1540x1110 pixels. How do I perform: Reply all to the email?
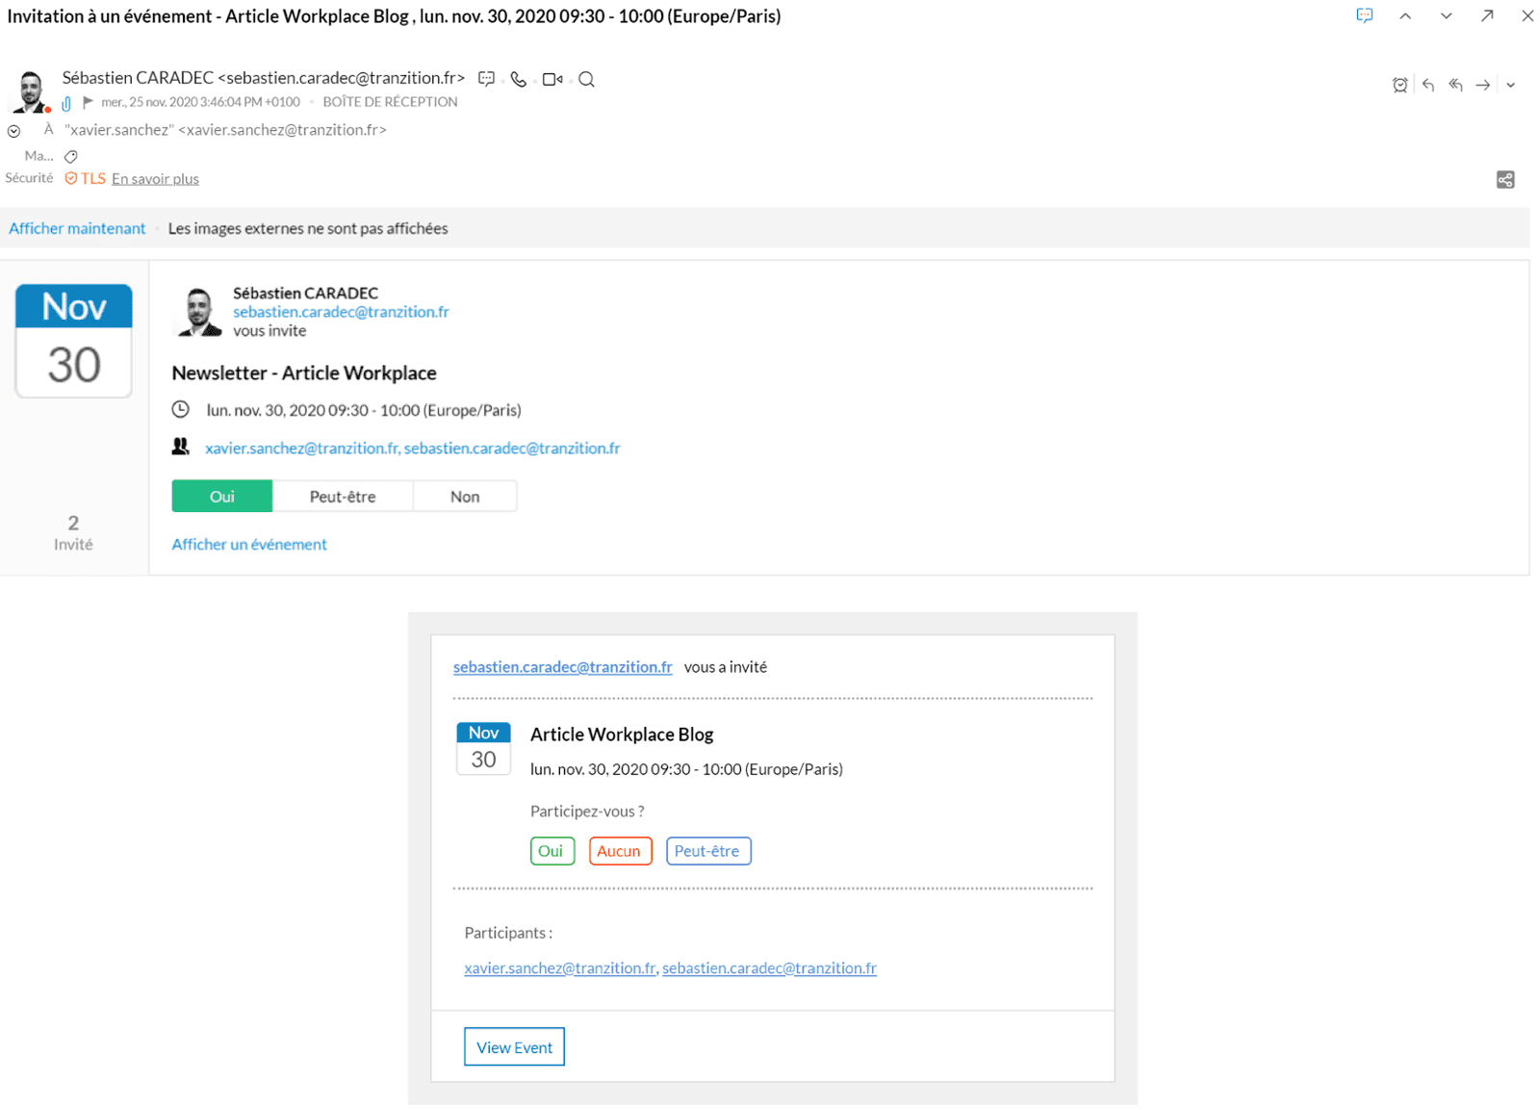(1455, 85)
